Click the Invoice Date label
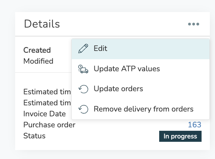 tap(44, 114)
